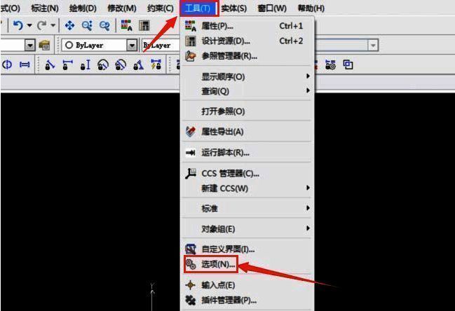
Task: Expand the 标准 submenu
Action: coord(247,209)
